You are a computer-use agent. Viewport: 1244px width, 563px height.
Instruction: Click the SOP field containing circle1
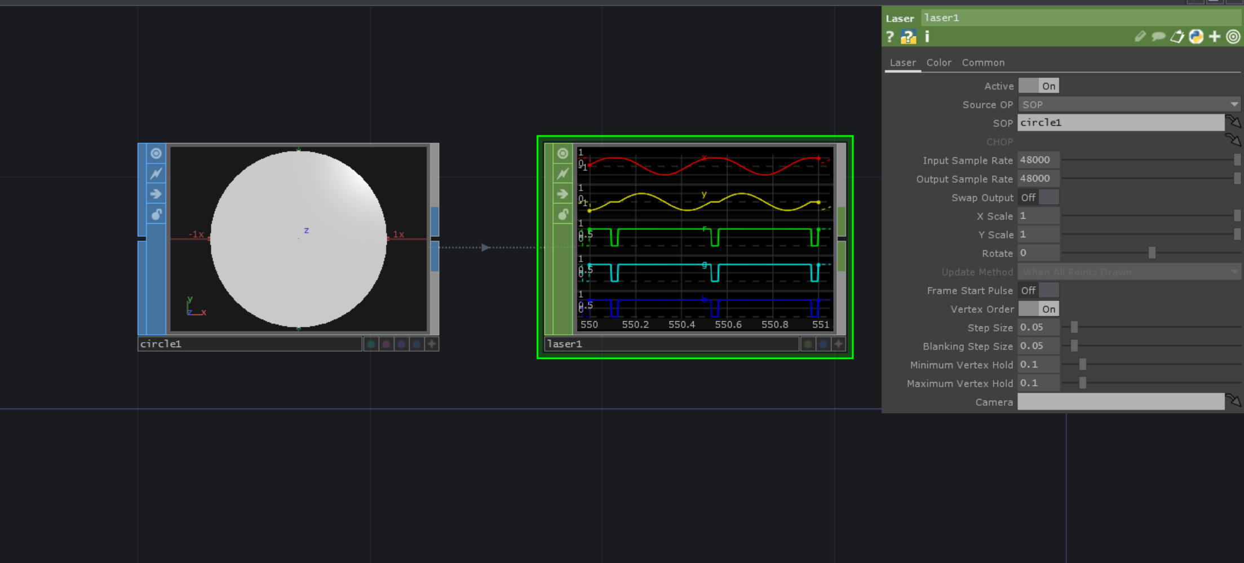click(1120, 123)
